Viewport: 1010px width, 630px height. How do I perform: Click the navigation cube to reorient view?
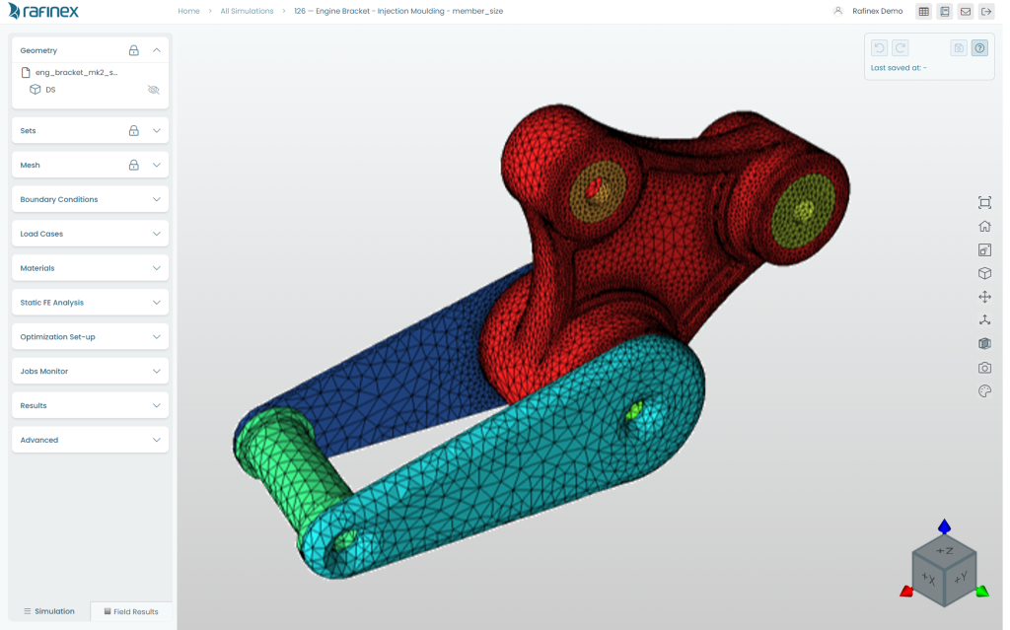pyautogui.click(x=944, y=569)
